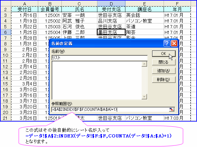Click cell with 伊藤 二郎
Image resolution: width=197 pixels, height=147 pixels.
coord(79,32)
